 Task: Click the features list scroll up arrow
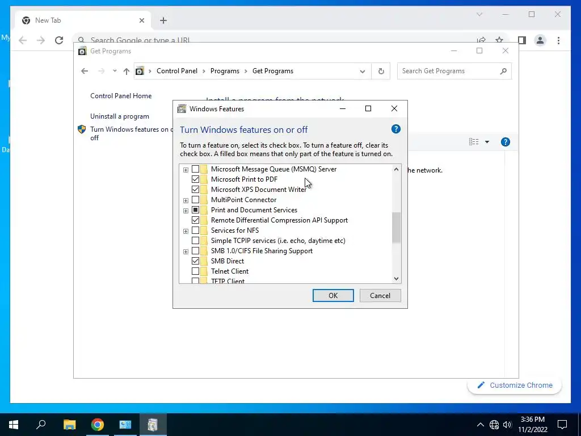[396, 169]
